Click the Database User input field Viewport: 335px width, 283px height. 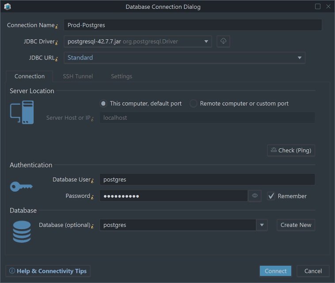[207, 180]
